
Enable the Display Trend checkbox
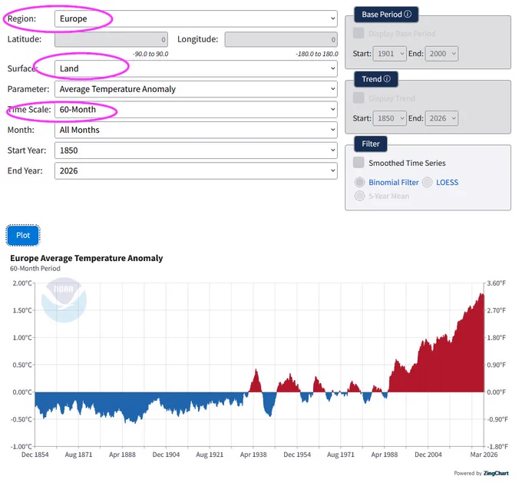[358, 98]
